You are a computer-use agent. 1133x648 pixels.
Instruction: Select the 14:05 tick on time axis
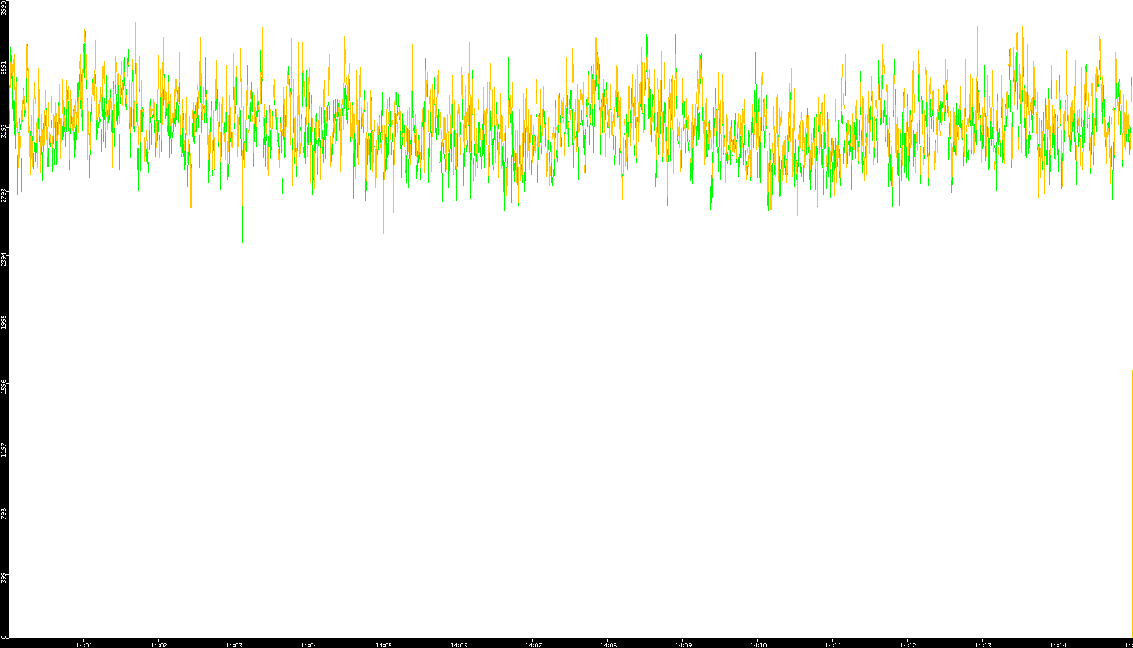pos(383,644)
